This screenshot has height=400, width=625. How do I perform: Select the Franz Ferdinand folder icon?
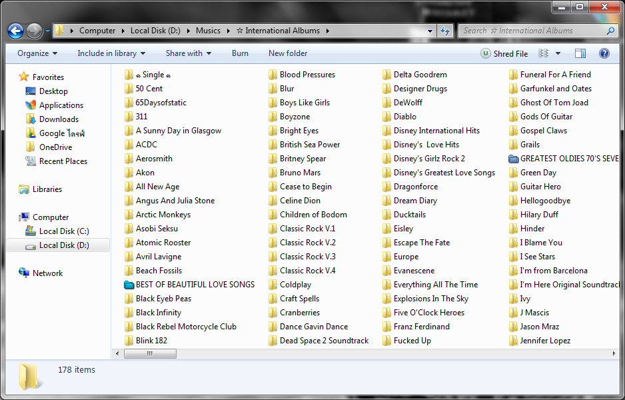pyautogui.click(x=386, y=327)
